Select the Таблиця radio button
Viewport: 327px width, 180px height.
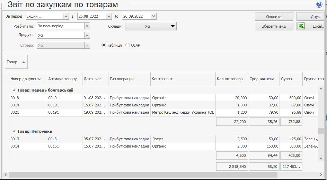click(x=104, y=45)
